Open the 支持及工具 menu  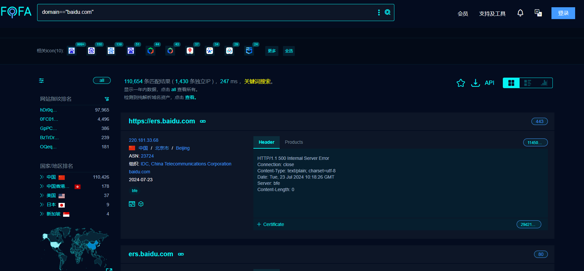click(492, 13)
